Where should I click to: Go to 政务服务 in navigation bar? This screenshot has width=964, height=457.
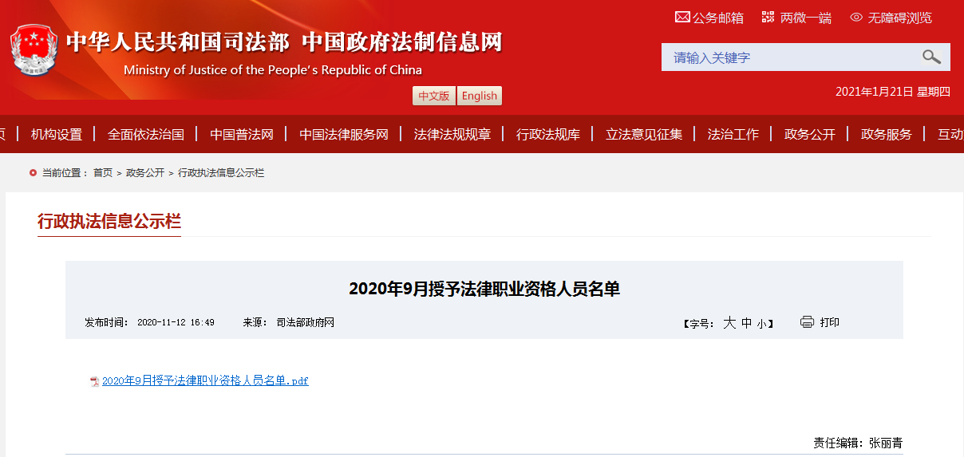click(x=886, y=134)
